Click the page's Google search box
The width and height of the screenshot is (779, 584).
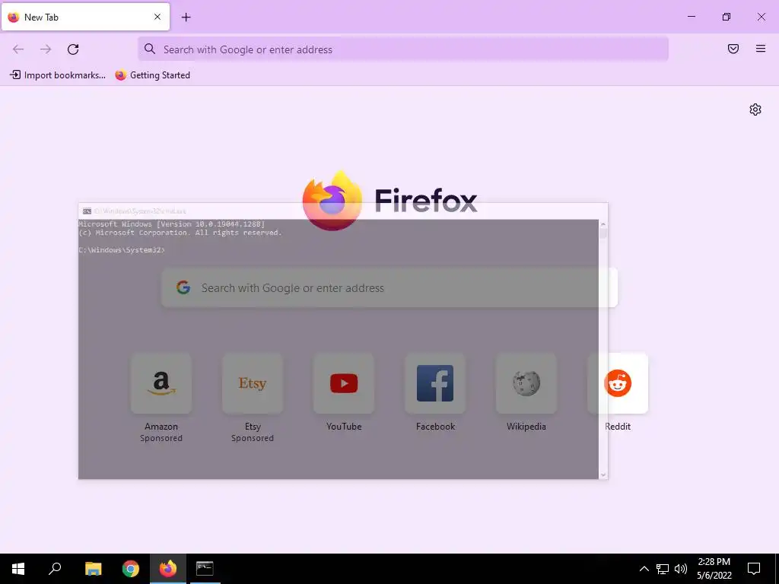pos(389,288)
